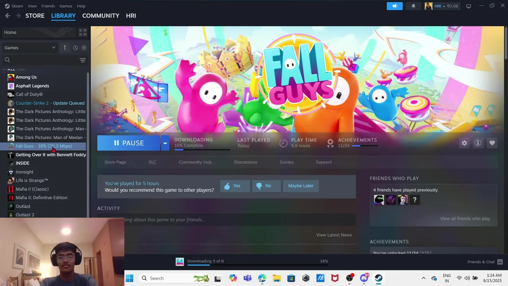Open Fall Guys manage gear icon
The height and width of the screenshot is (286, 508).
point(464,143)
